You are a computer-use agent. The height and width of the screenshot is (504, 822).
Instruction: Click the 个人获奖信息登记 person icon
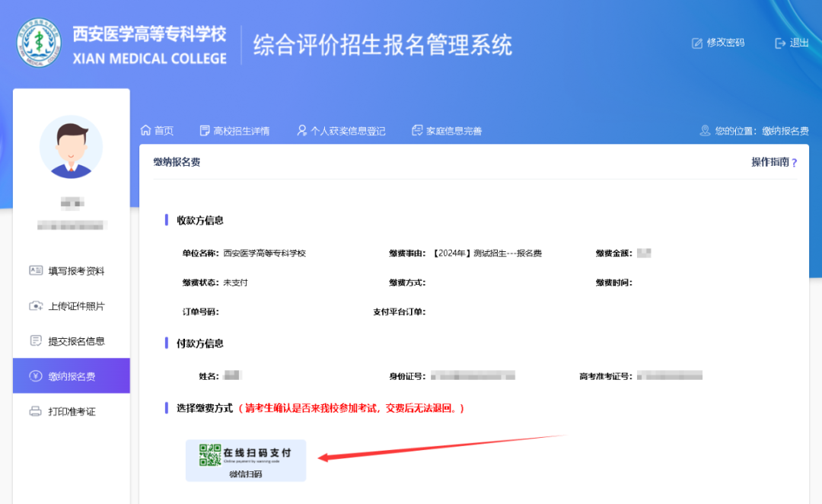[x=302, y=131]
